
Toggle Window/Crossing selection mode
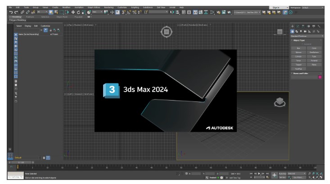(67, 13)
